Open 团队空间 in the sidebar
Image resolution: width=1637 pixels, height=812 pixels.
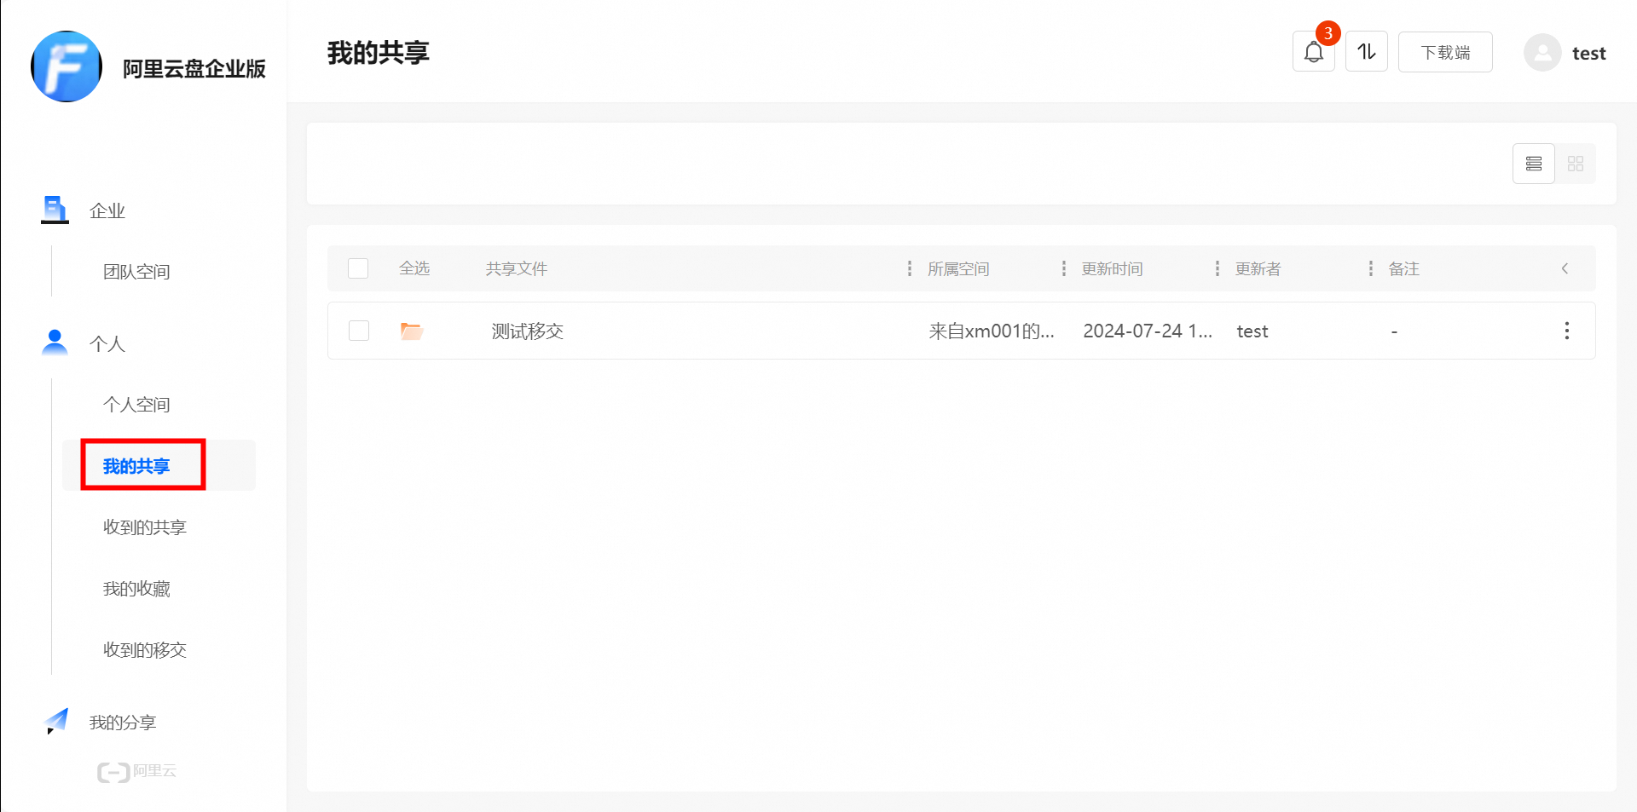[x=136, y=272]
